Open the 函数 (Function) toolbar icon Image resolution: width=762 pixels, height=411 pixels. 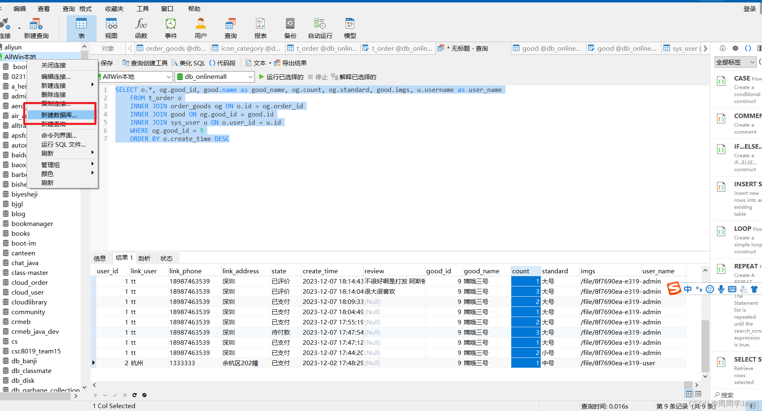pyautogui.click(x=141, y=28)
